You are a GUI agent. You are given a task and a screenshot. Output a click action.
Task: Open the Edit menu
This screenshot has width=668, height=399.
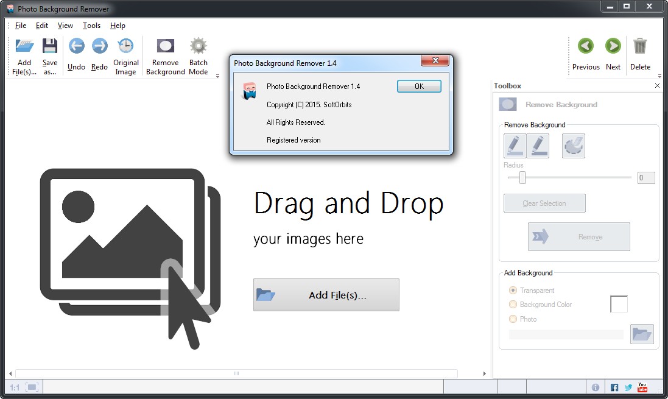coord(42,26)
